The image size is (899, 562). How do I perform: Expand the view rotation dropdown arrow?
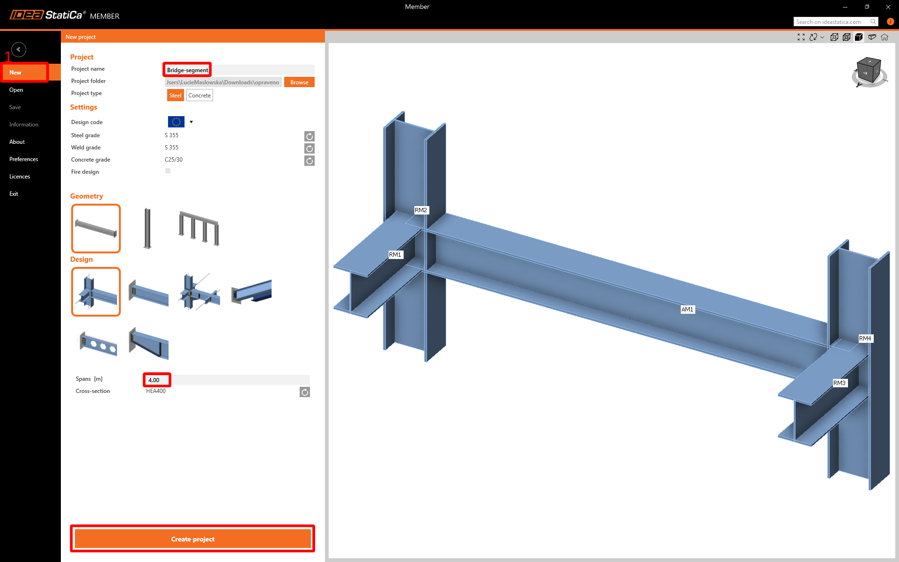[x=822, y=37]
